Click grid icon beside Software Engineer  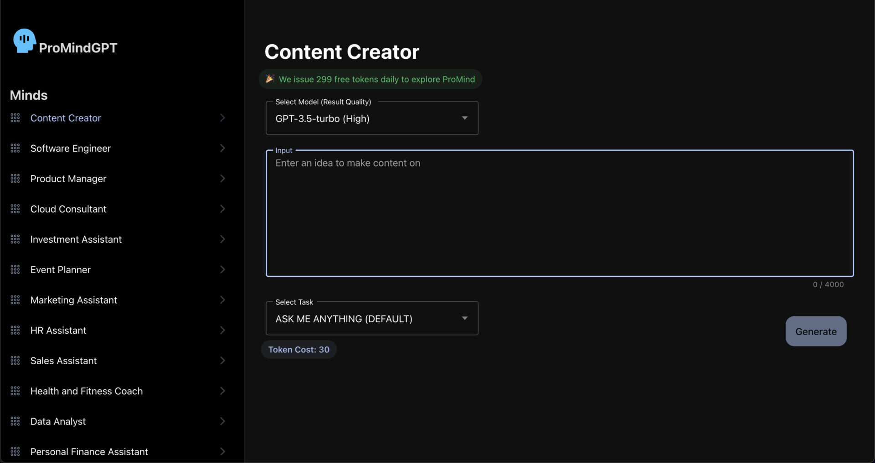click(15, 148)
